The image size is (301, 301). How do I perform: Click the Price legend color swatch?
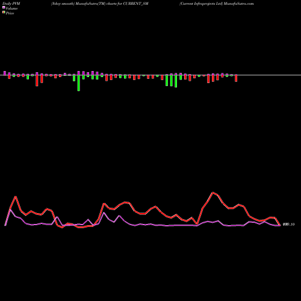(4, 12)
